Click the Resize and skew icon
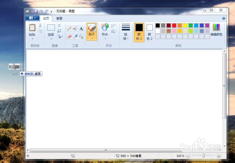Screen dimensions: 235x163 (x=59, y=31)
